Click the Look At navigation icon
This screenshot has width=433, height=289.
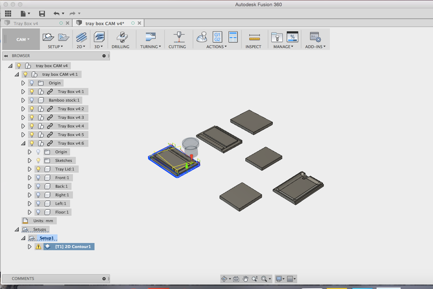(x=236, y=279)
